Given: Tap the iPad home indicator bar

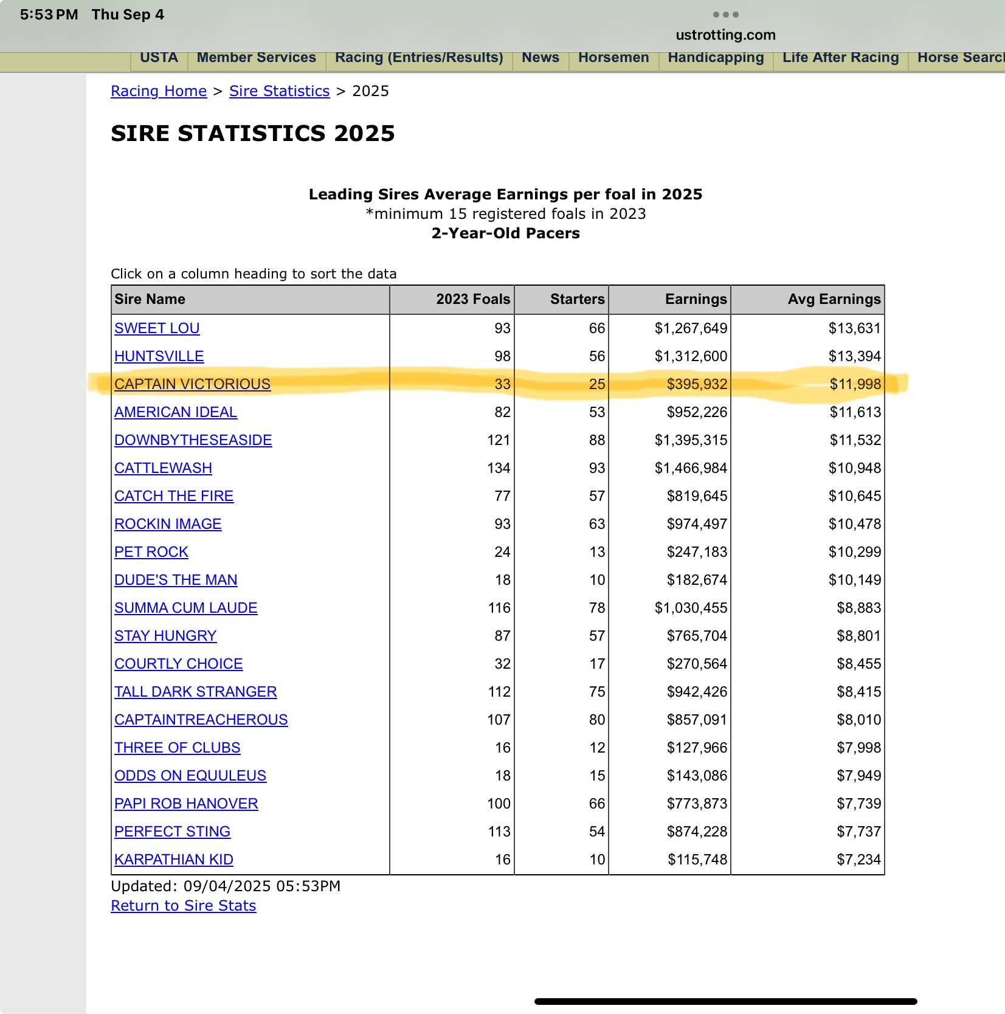Looking at the screenshot, I should (x=725, y=1001).
